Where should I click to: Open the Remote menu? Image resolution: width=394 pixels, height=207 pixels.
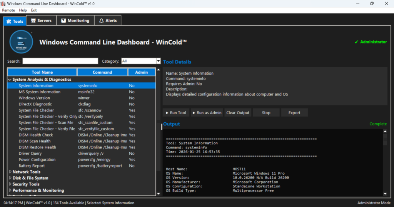pos(8,10)
